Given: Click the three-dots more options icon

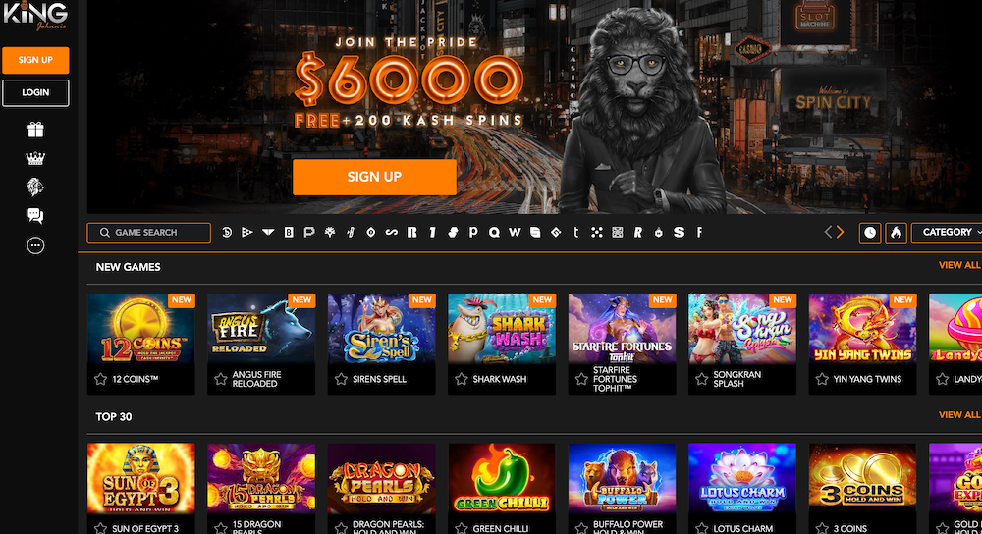Looking at the screenshot, I should pos(35,245).
